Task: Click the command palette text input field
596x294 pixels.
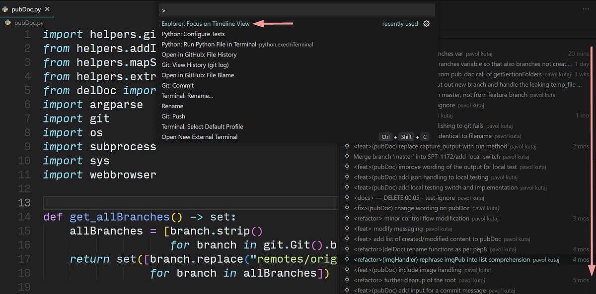Action: (298, 9)
